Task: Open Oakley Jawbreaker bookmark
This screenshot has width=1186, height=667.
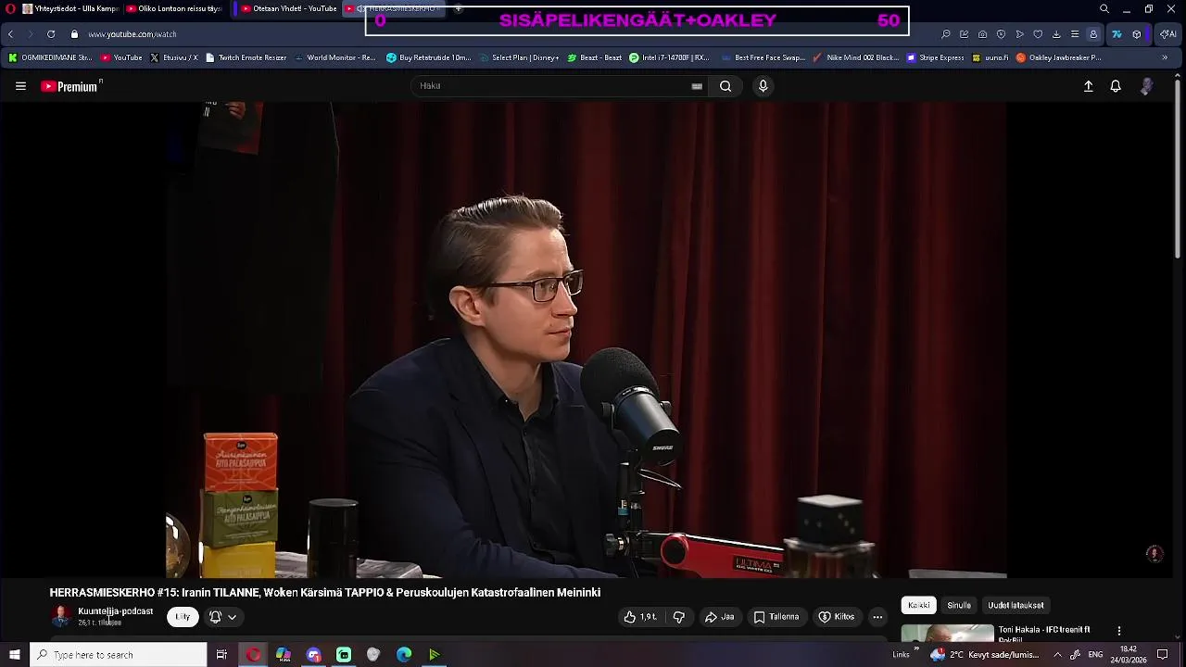Action: click(x=1058, y=57)
